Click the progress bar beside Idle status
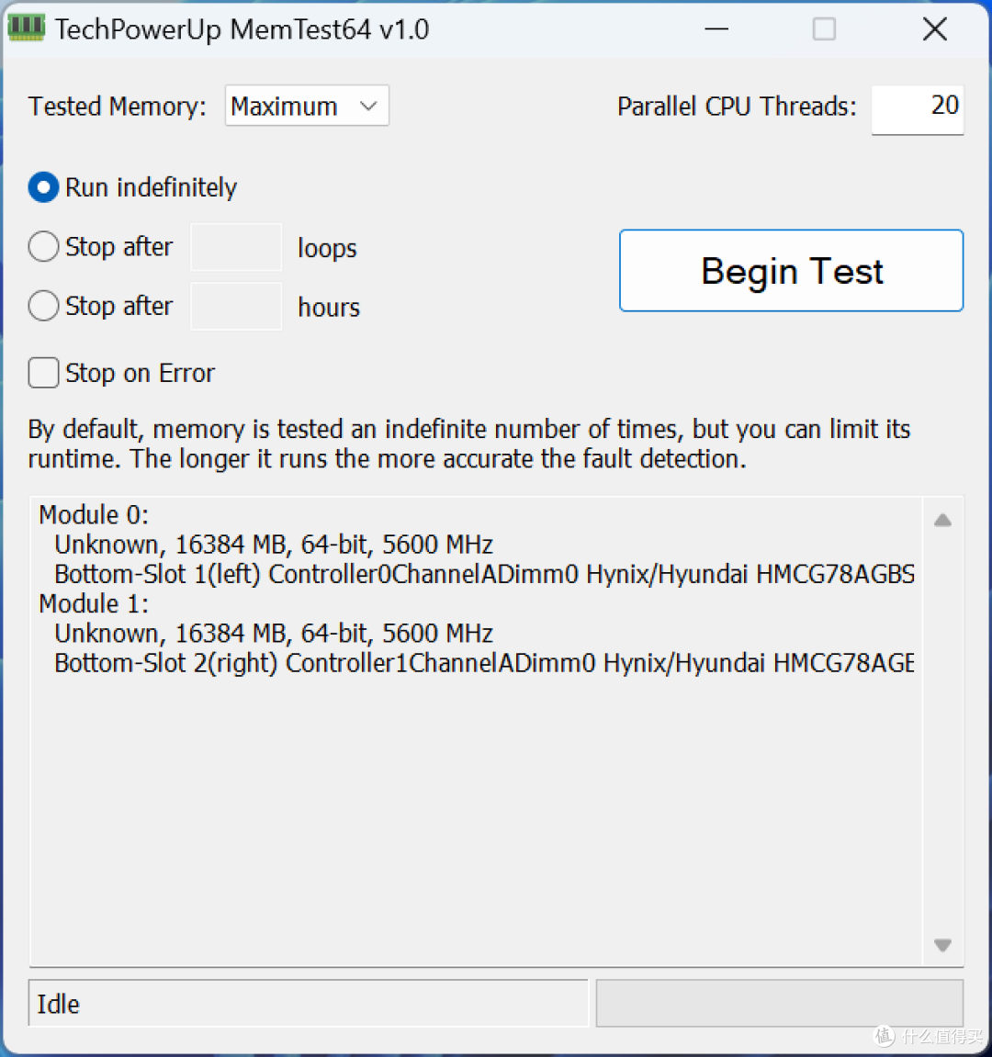 pos(780,1003)
